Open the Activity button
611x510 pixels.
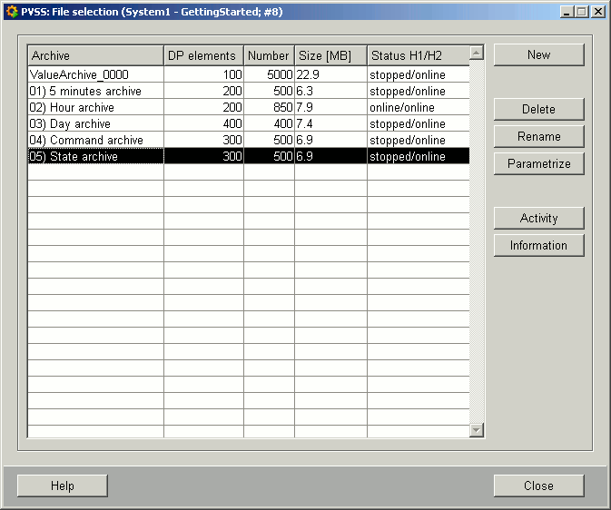pos(538,219)
